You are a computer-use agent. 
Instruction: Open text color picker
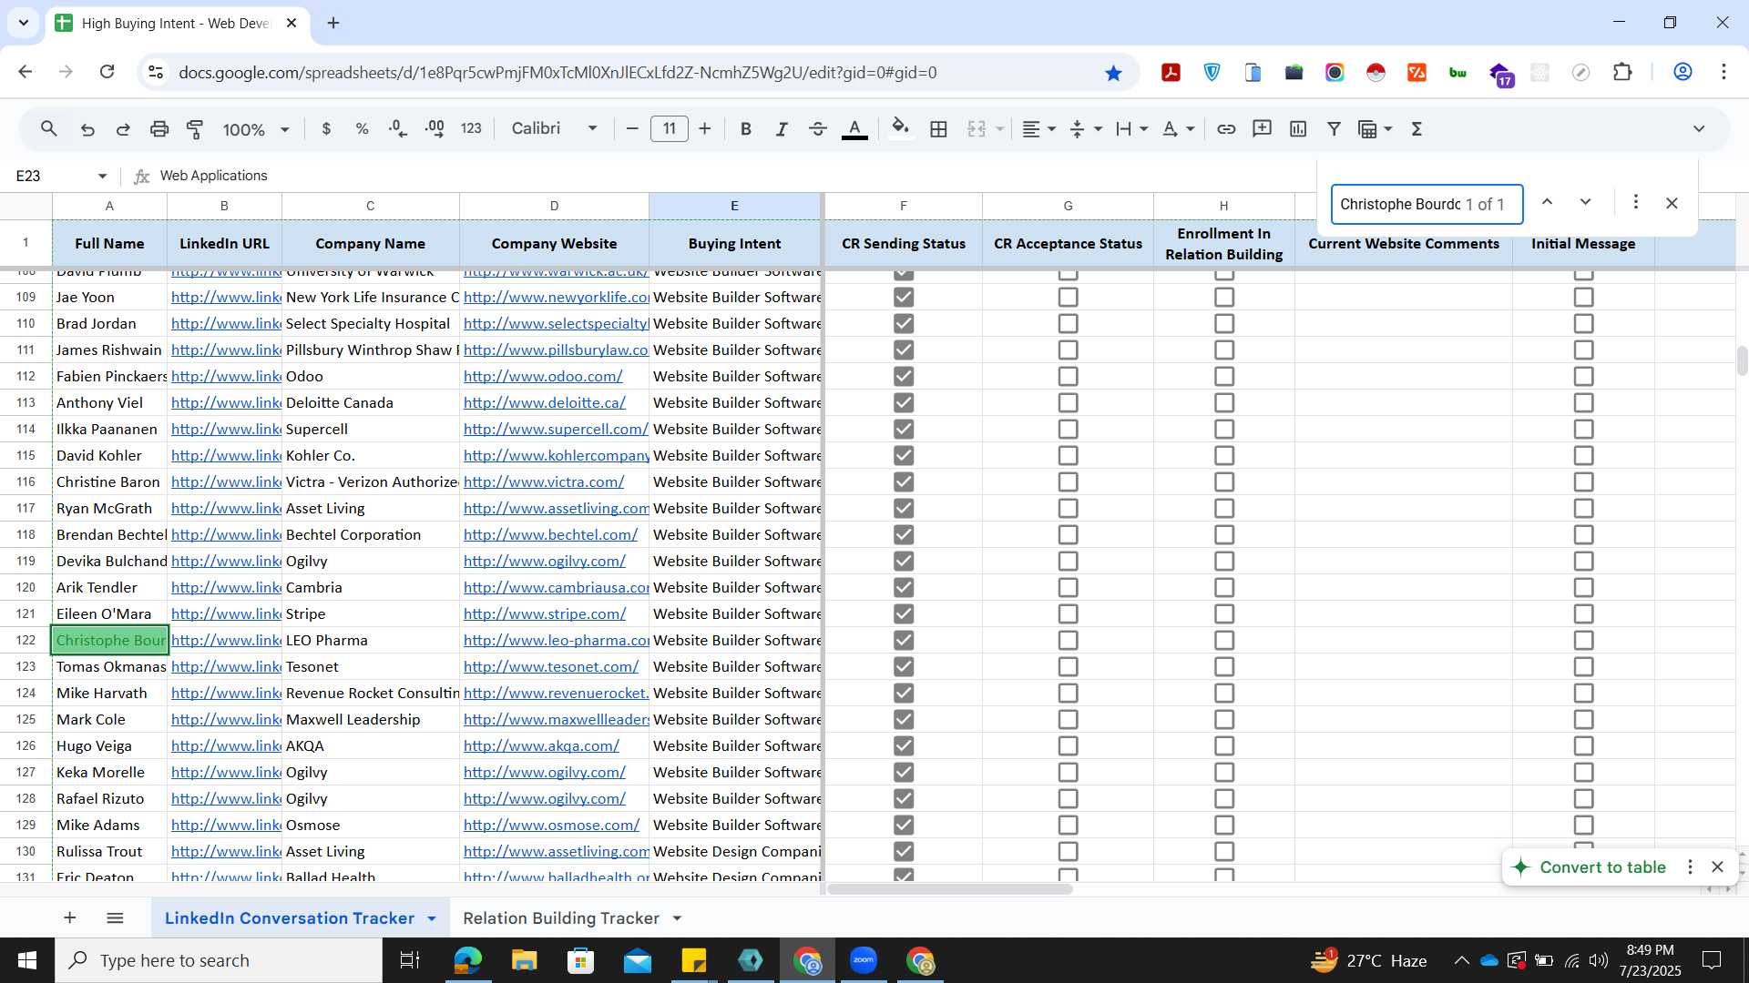[x=854, y=129]
